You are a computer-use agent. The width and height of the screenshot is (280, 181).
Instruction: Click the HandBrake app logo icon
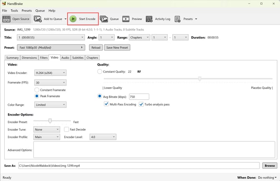(4, 3)
